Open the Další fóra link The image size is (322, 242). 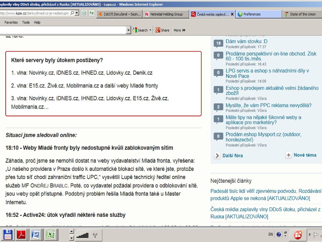(x=232, y=156)
